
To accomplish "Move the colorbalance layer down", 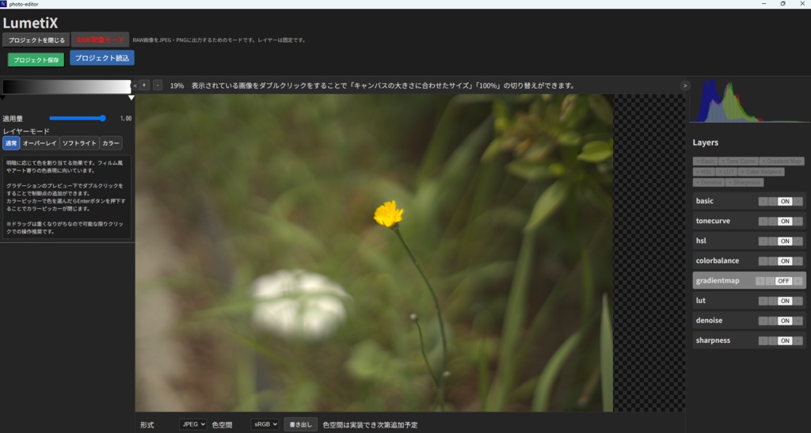I will 773,261.
